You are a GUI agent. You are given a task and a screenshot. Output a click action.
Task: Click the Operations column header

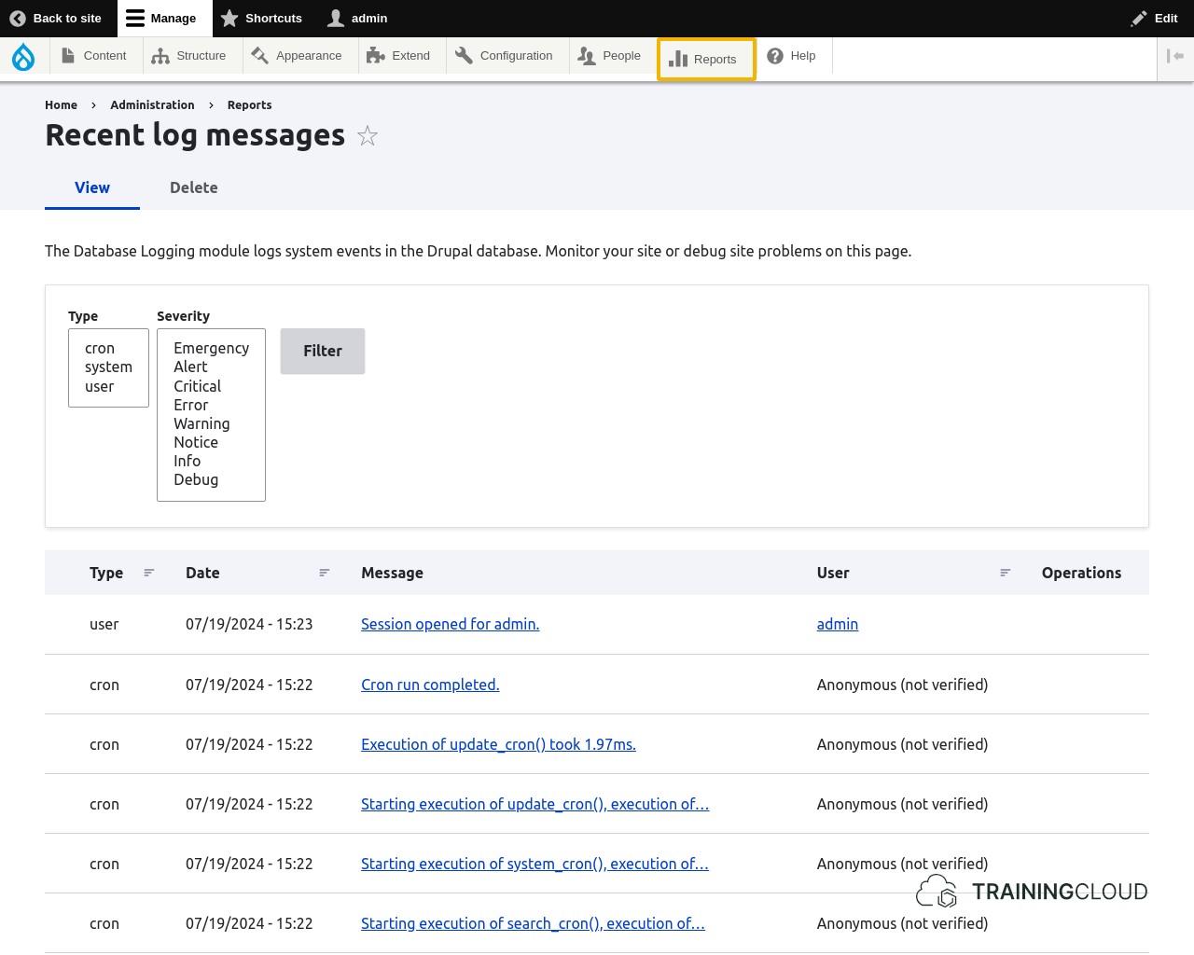tap(1081, 573)
